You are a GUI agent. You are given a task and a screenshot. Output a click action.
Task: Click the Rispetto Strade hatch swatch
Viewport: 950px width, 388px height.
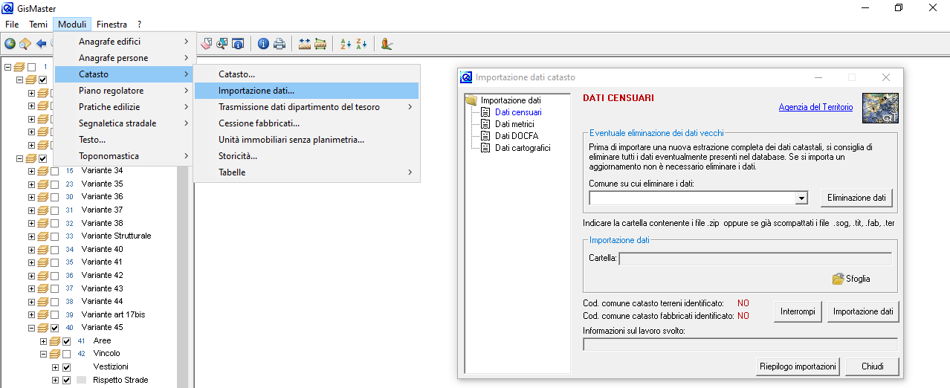coord(81,381)
